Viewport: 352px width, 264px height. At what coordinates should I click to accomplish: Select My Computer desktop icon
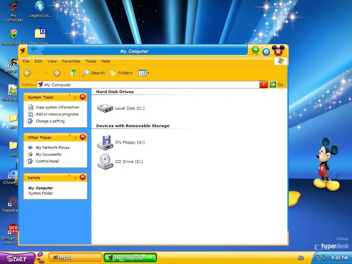(13, 11)
